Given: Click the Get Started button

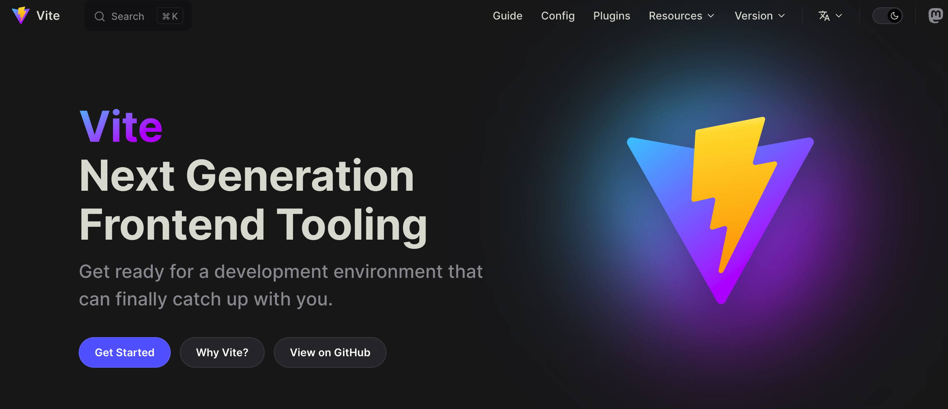Looking at the screenshot, I should [x=125, y=352].
